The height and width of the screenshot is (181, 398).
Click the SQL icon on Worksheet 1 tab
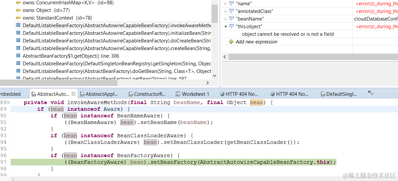pos(178,94)
